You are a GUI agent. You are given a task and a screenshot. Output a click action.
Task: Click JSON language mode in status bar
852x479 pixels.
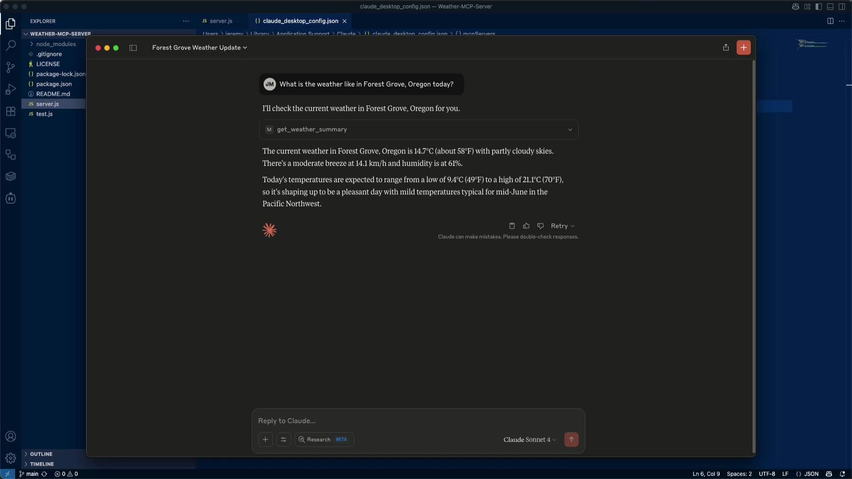tap(808, 474)
